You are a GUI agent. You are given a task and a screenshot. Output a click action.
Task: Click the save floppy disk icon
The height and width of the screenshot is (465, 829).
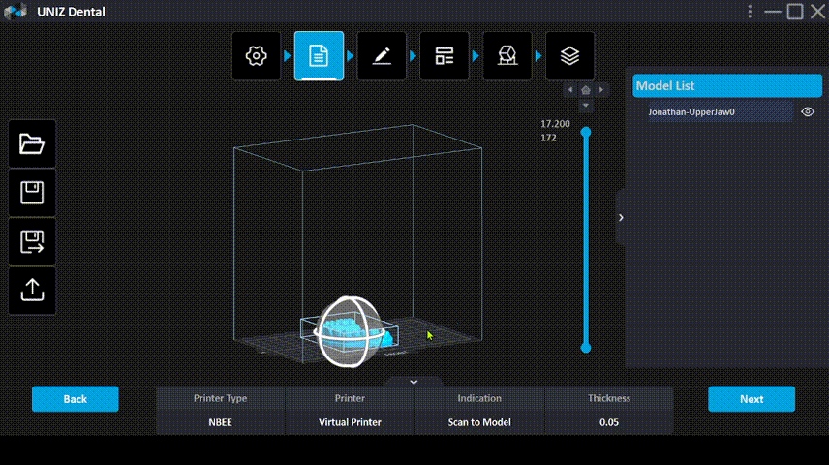(32, 193)
